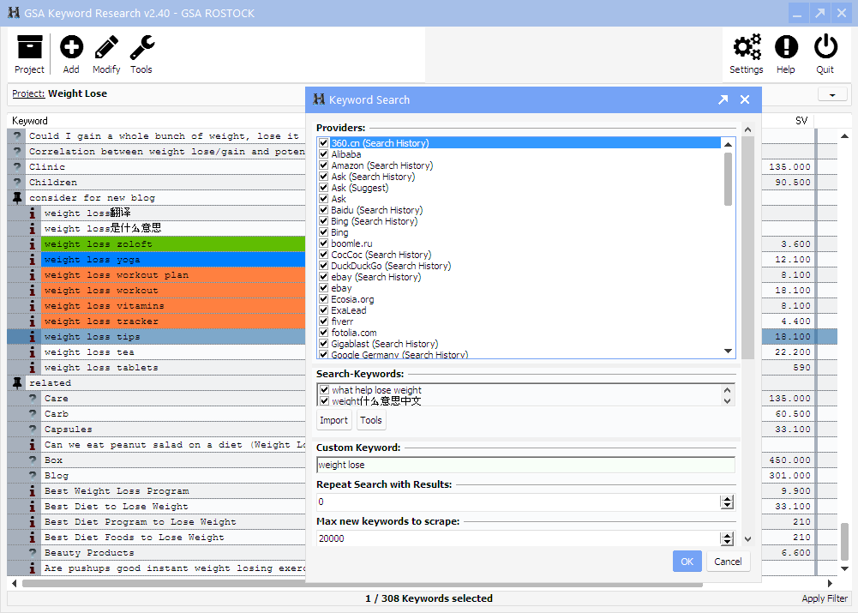
Task: Click info icon beside weight loss workout plan
Action: pos(33,274)
